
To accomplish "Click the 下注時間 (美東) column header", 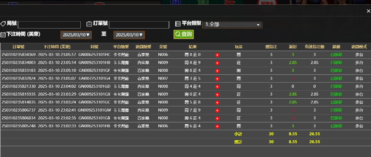I will pyautogui.click(x=57, y=47).
